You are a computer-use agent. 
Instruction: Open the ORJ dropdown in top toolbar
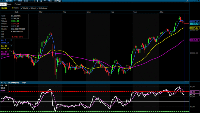click(x=20, y=1)
